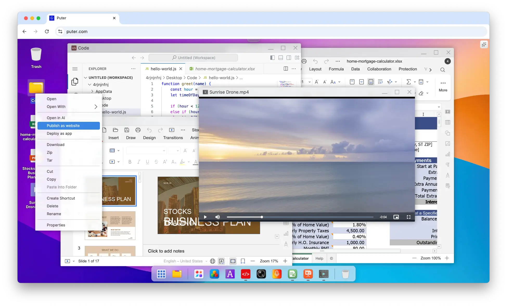Screen dimensions: 507x306
Task: Toggle Underline in presentation toolbar
Action: pyautogui.click(x=147, y=162)
